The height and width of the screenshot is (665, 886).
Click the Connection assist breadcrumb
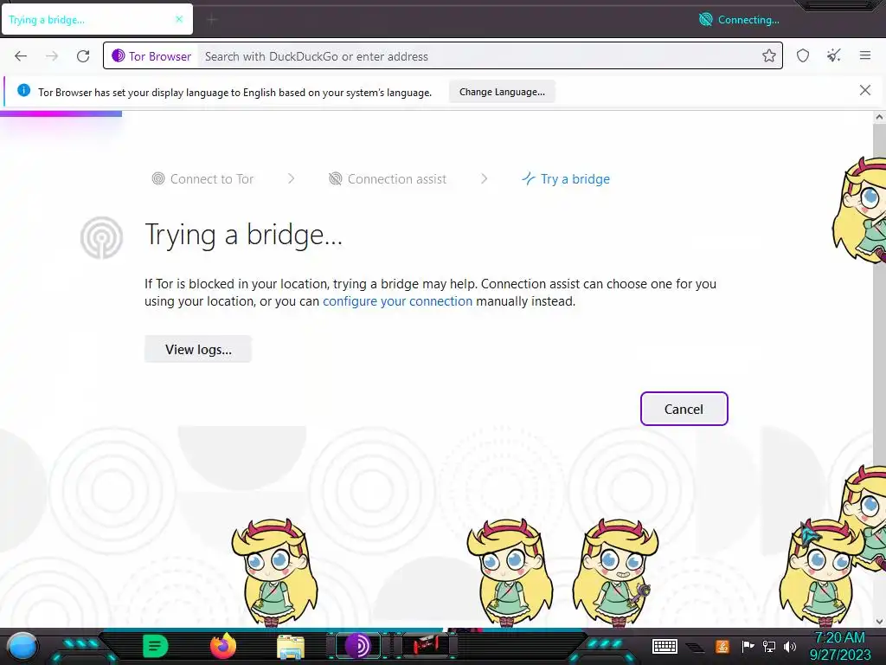point(388,179)
